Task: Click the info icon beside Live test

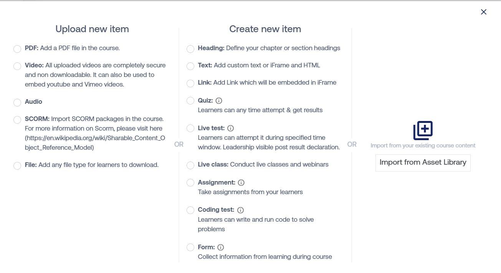Action: pos(231,128)
